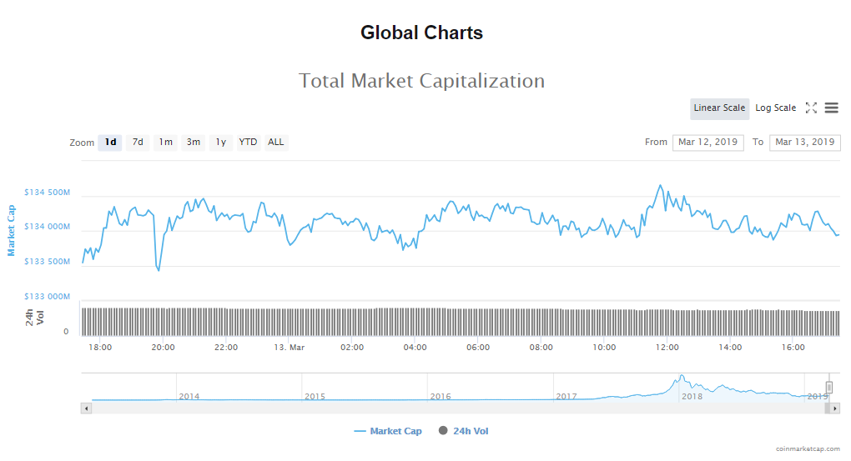The width and height of the screenshot is (851, 461).
Task: Open the From date field
Action: coord(707,143)
